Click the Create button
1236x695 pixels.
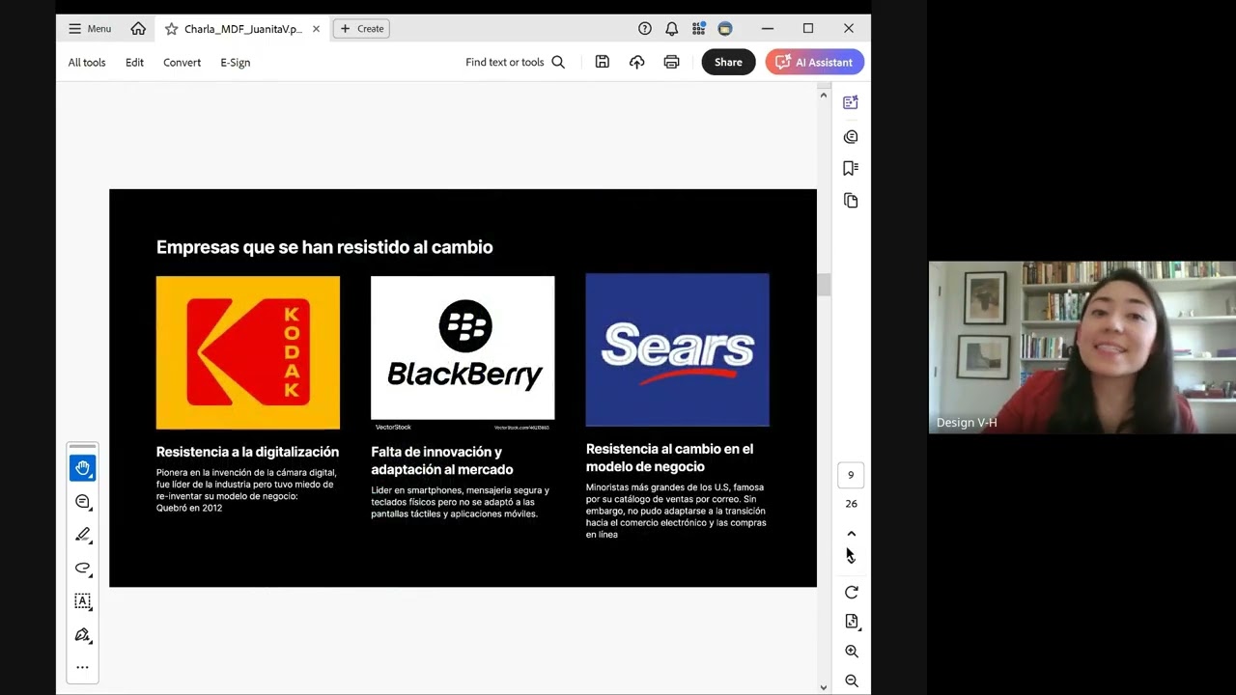point(361,29)
